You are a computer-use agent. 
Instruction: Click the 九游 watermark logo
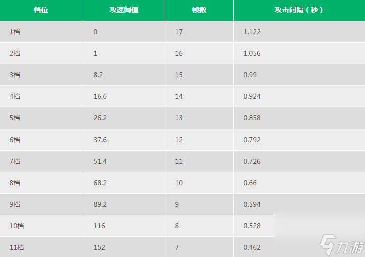342,245
